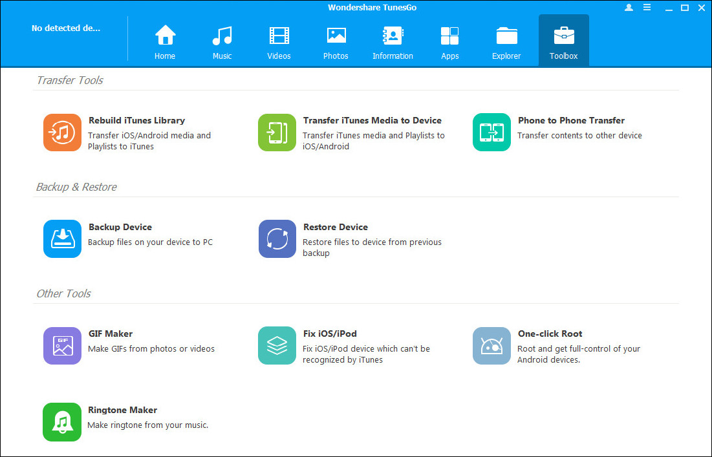Screen dimensions: 712x457
Task: Click the Rebuild iTunes Library orange icon
Action: 62,133
